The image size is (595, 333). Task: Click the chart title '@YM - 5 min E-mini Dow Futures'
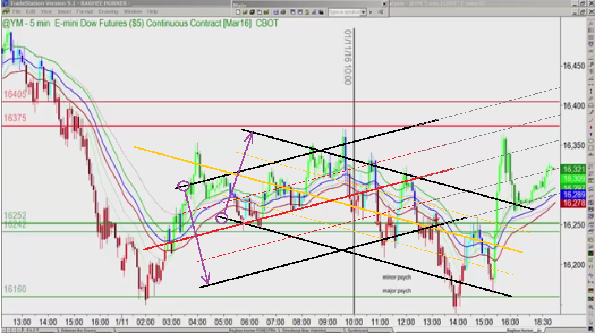click(65, 24)
